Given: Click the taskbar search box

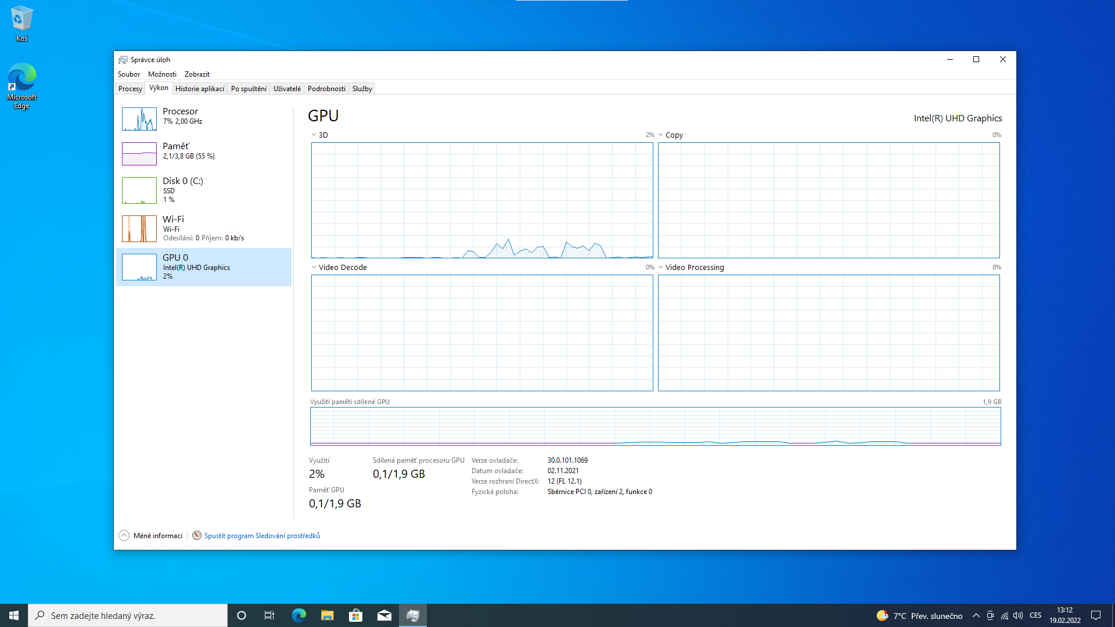Looking at the screenshot, I should coord(128,615).
